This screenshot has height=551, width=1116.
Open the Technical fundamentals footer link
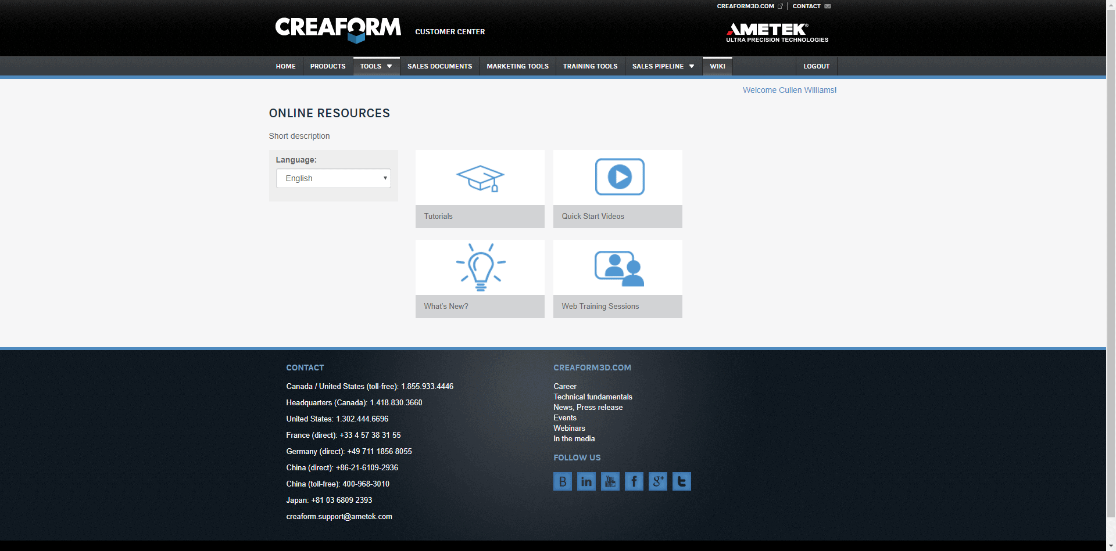click(593, 397)
